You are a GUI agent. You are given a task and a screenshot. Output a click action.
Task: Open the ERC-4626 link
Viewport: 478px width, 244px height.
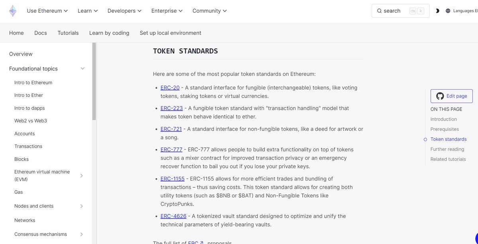click(173, 216)
